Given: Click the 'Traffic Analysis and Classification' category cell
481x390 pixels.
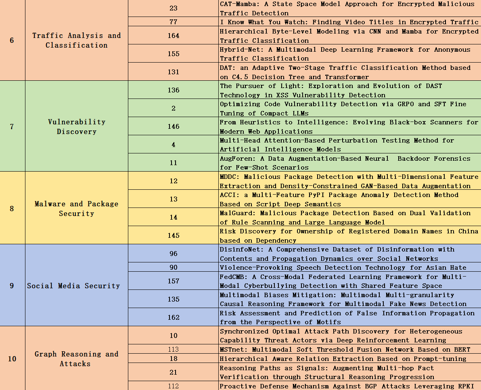Looking at the screenshot, I should click(77, 40).
